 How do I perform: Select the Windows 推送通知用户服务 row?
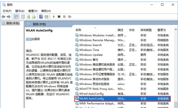click(122, 69)
